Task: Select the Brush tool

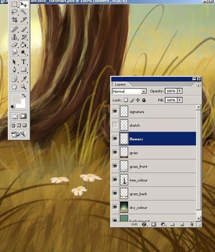Action: click(x=23, y=30)
